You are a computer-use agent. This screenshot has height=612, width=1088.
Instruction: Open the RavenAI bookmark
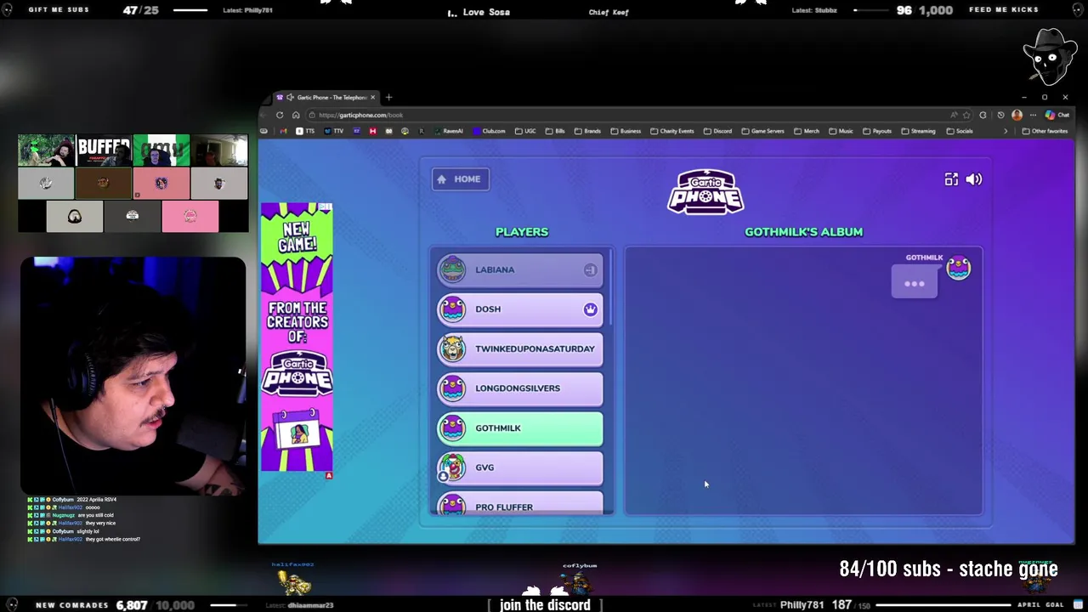point(448,131)
